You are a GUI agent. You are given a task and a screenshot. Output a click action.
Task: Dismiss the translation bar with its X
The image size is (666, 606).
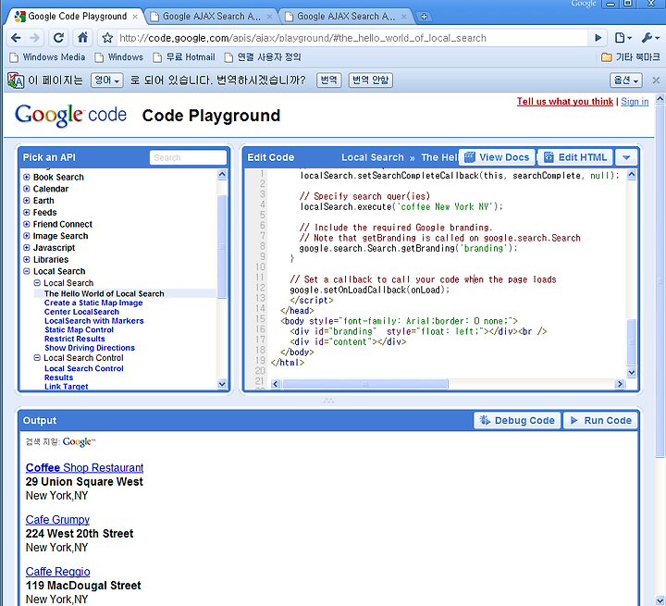click(656, 80)
